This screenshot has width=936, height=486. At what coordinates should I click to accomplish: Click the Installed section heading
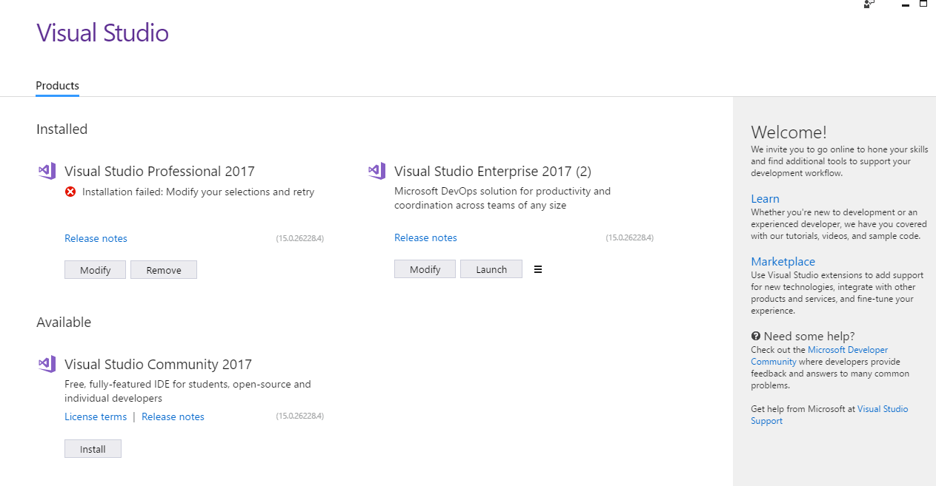pos(62,129)
